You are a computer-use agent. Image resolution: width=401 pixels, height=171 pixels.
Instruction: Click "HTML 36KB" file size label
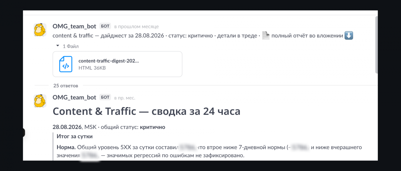[x=92, y=68]
